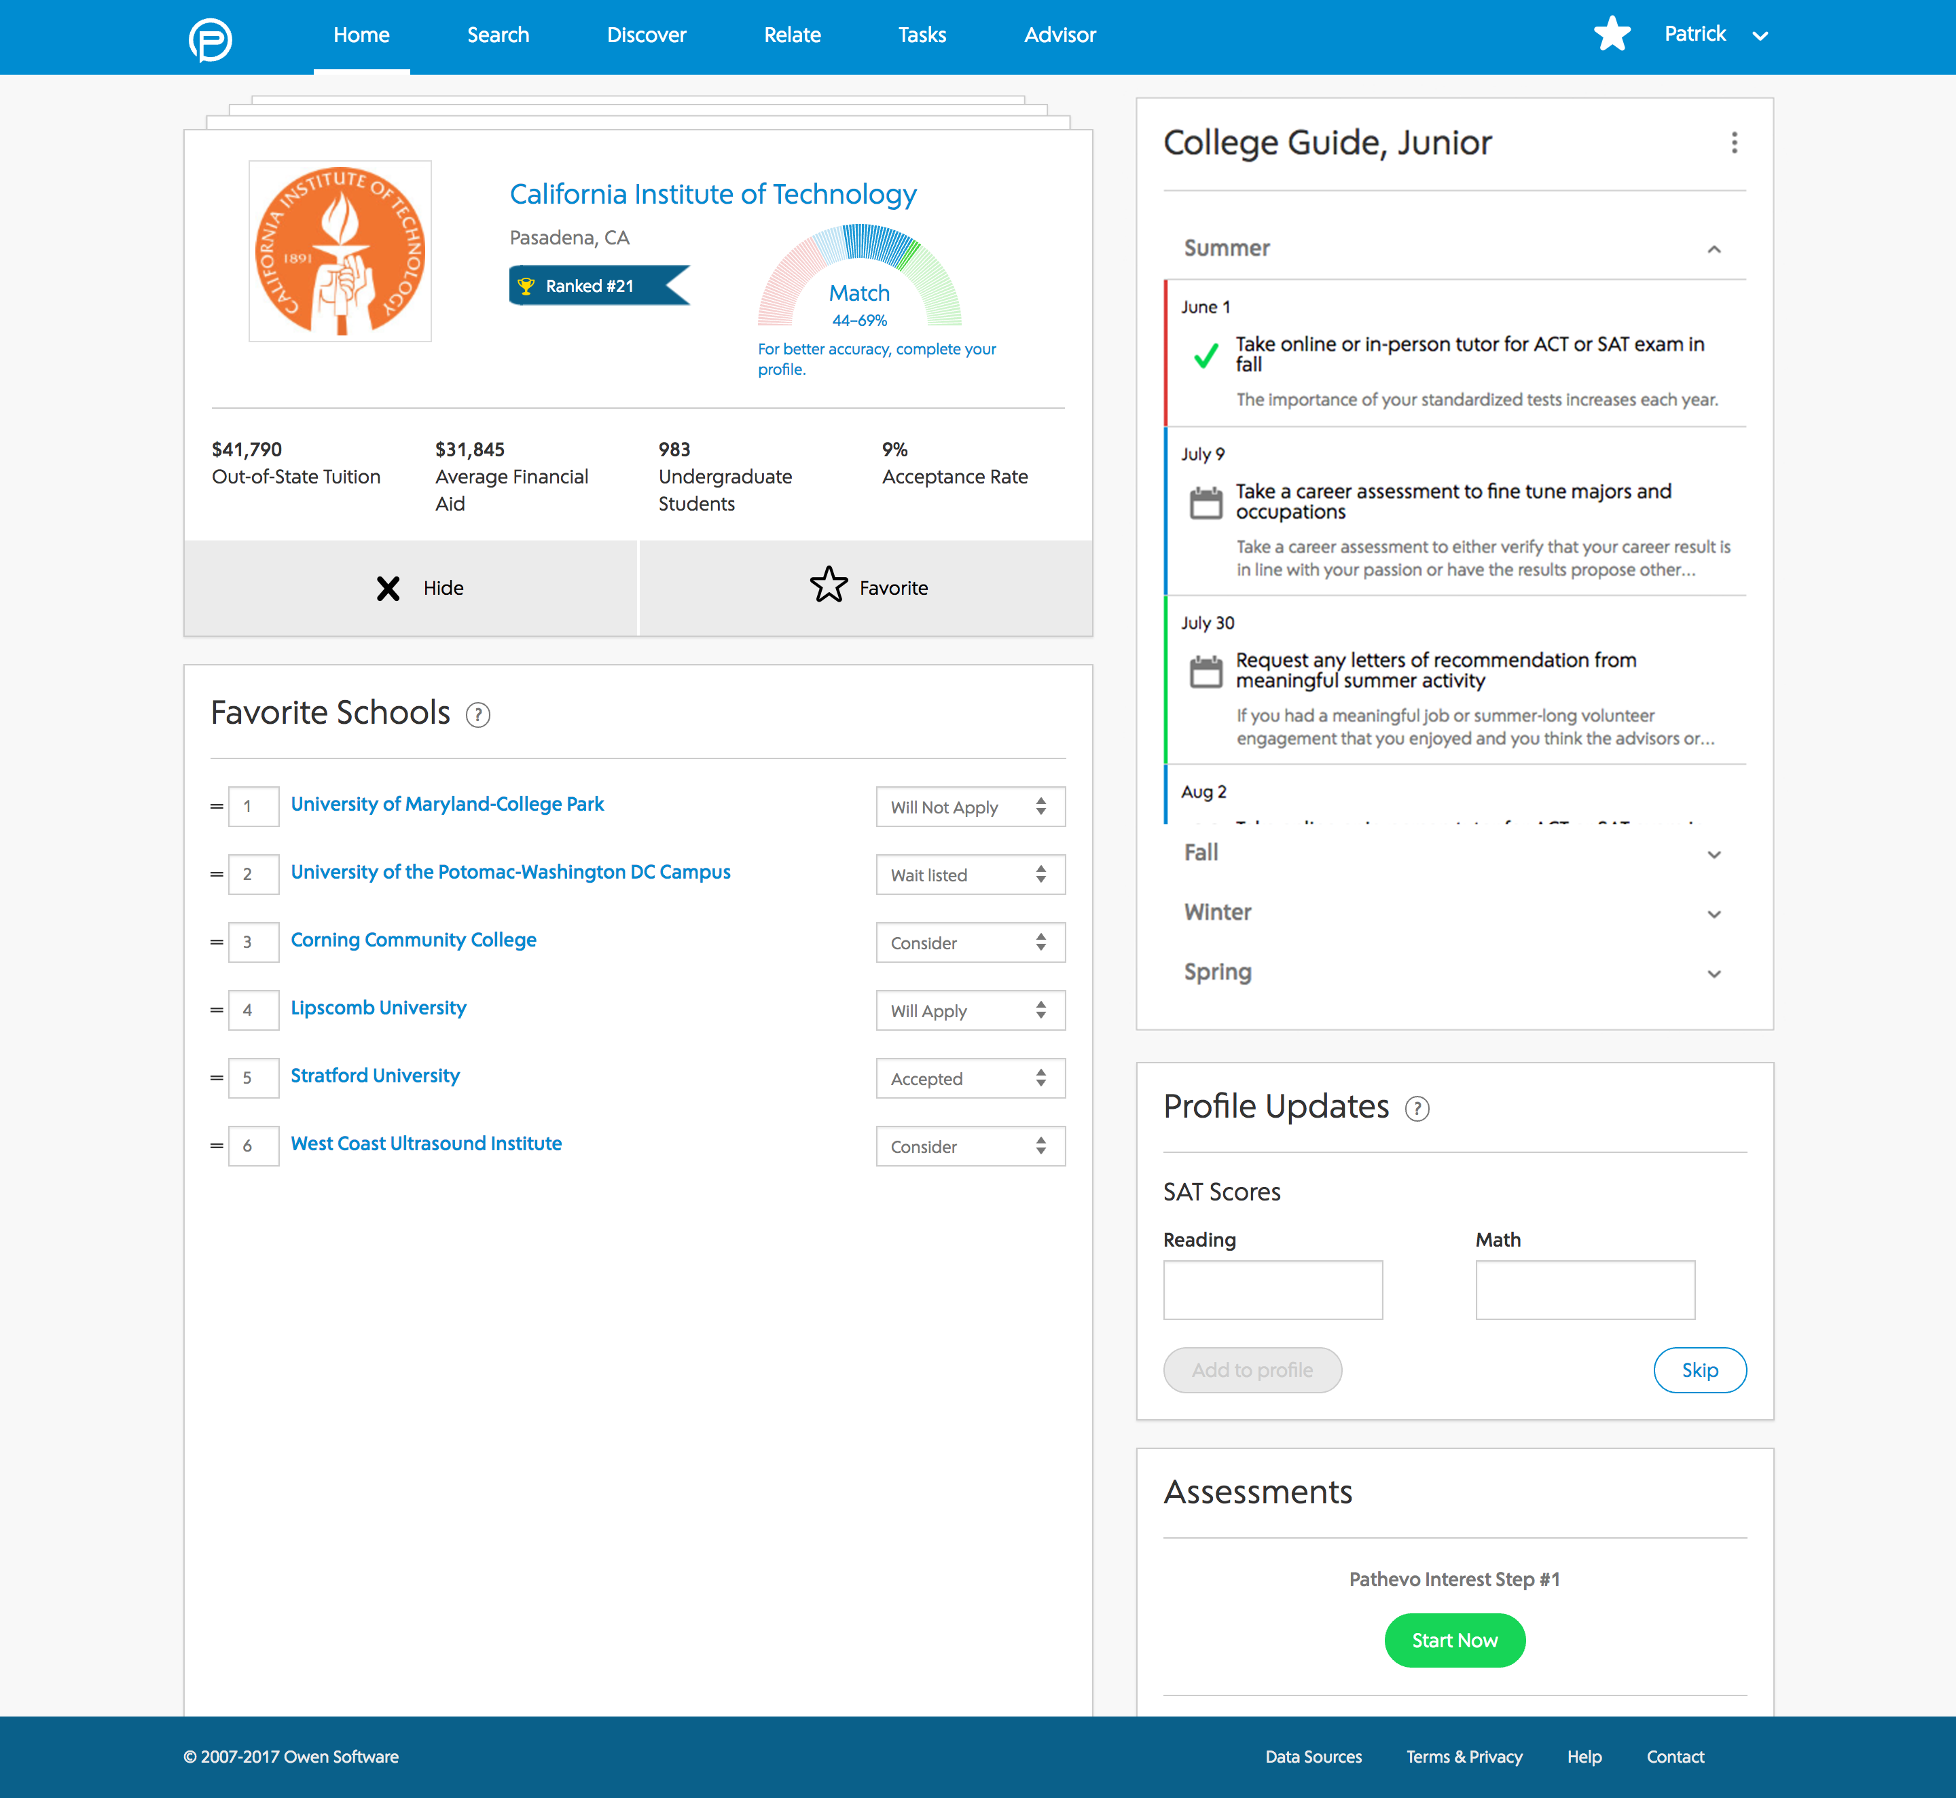Click the Add to profile button
This screenshot has width=1956, height=1798.
coord(1252,1370)
